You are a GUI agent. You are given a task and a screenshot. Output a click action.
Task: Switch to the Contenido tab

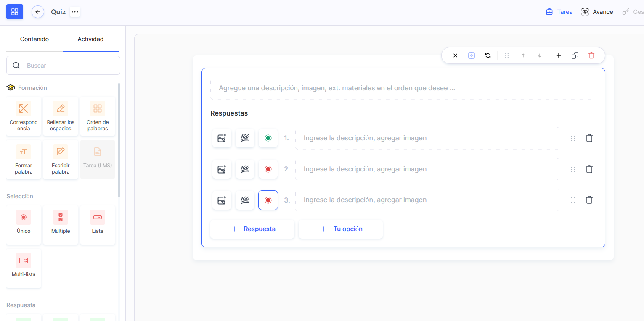[34, 39]
